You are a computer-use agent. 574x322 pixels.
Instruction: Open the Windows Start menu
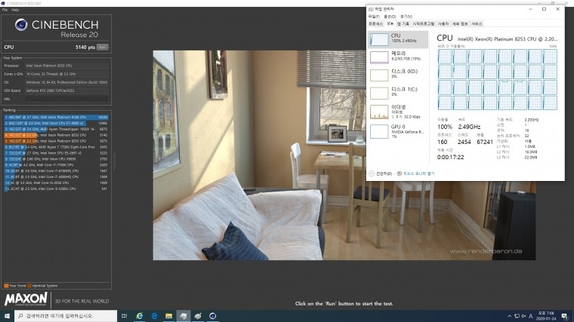coord(7,316)
